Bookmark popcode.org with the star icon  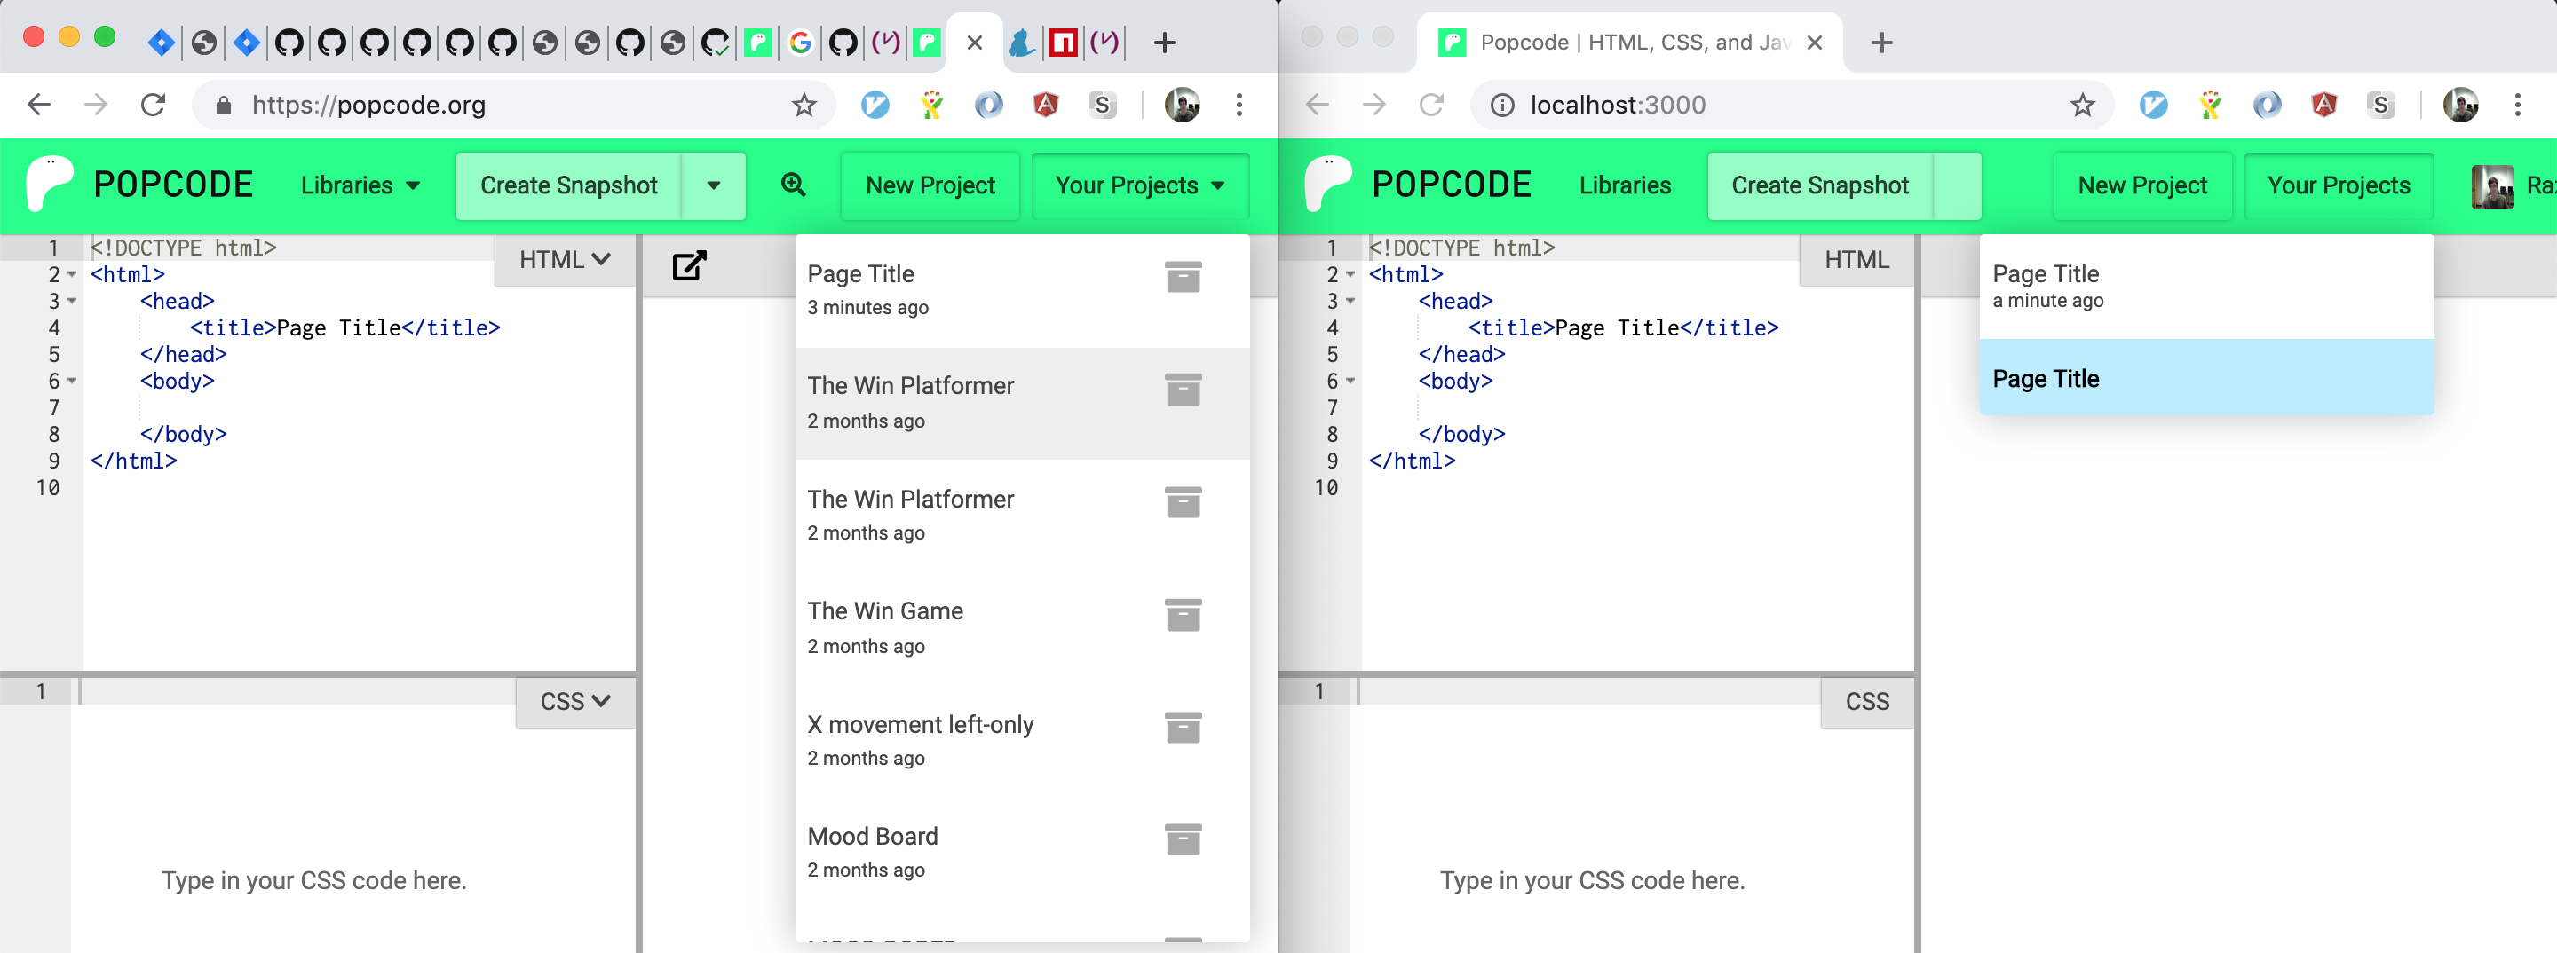(803, 105)
